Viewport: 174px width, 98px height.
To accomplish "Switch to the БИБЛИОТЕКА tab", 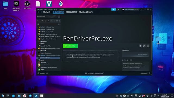I will pos(58,12).
